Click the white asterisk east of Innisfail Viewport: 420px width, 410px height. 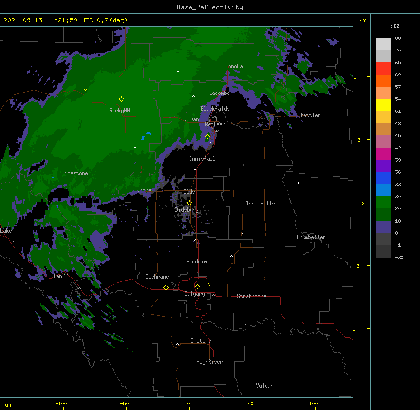pos(245,148)
